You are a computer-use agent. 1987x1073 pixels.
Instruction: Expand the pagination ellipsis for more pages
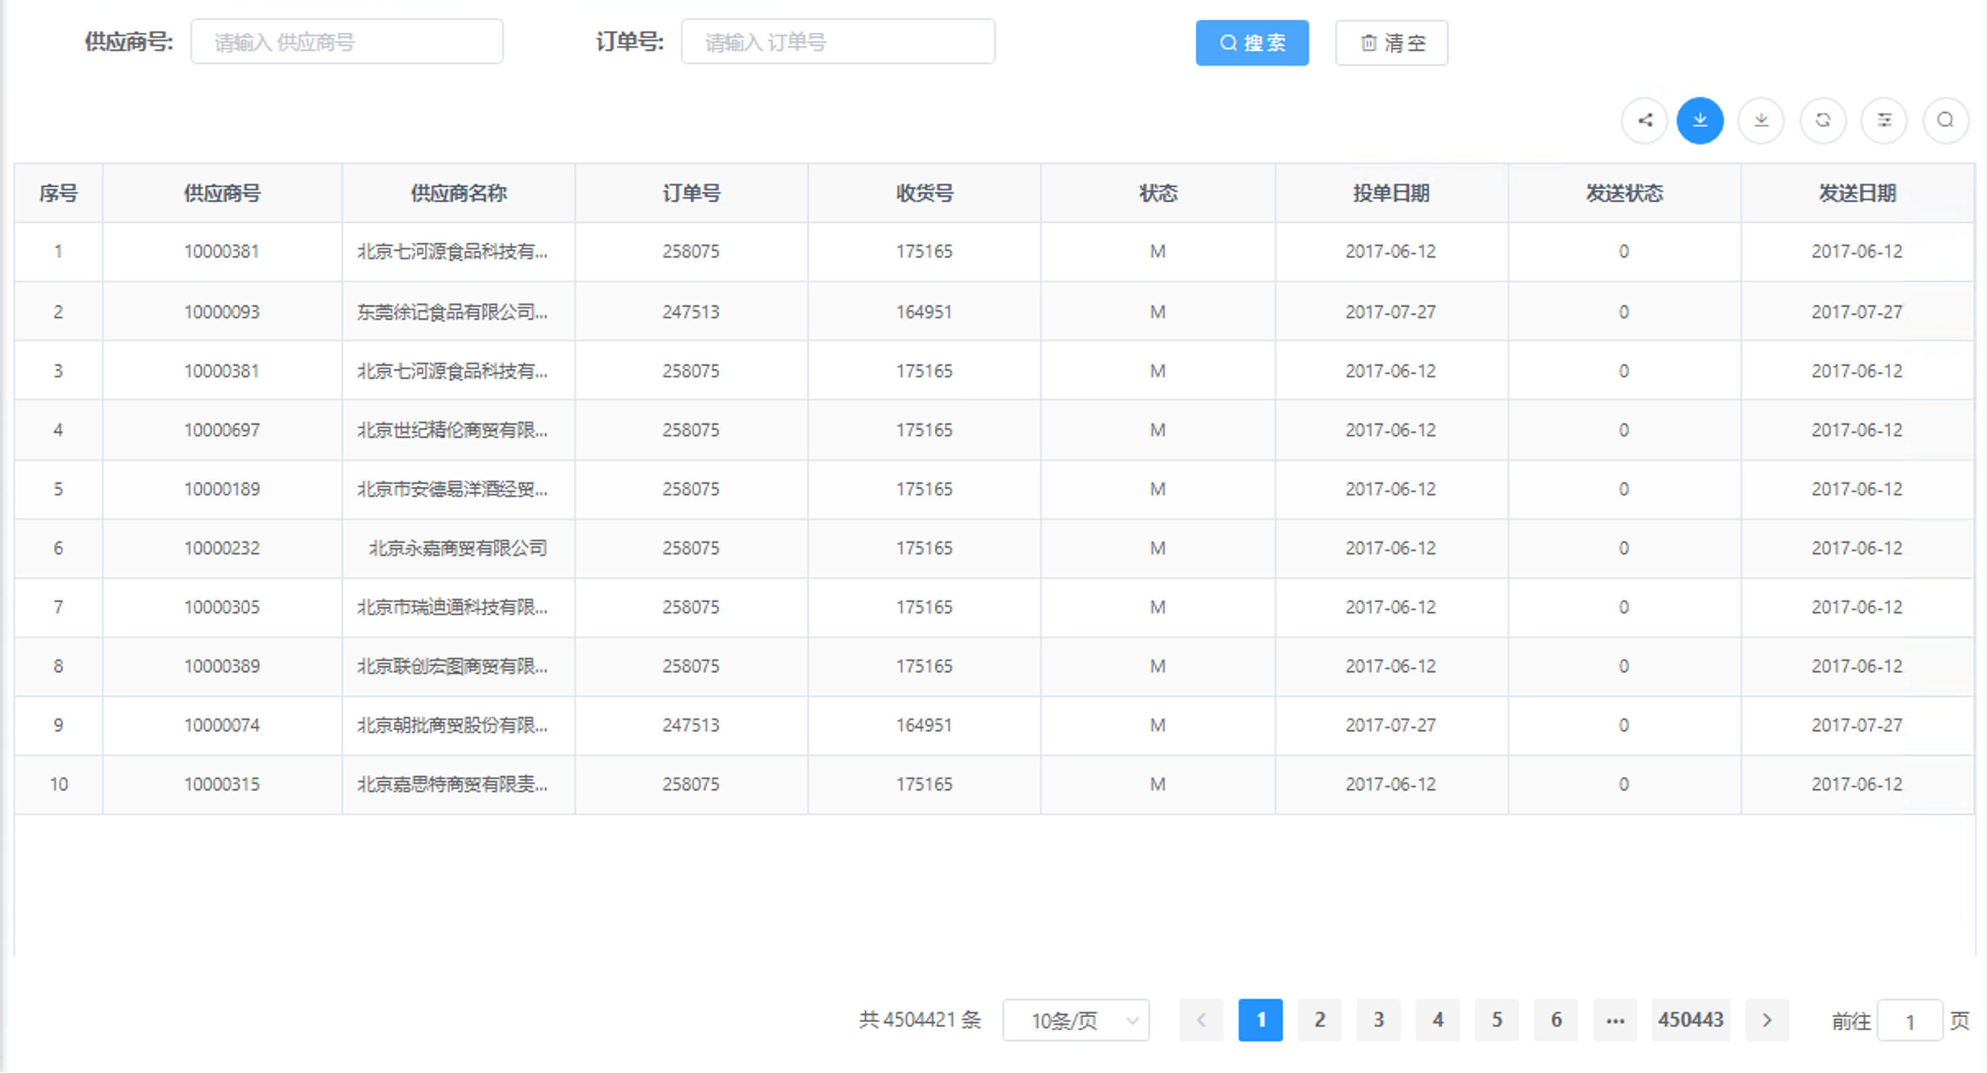pos(1615,1020)
